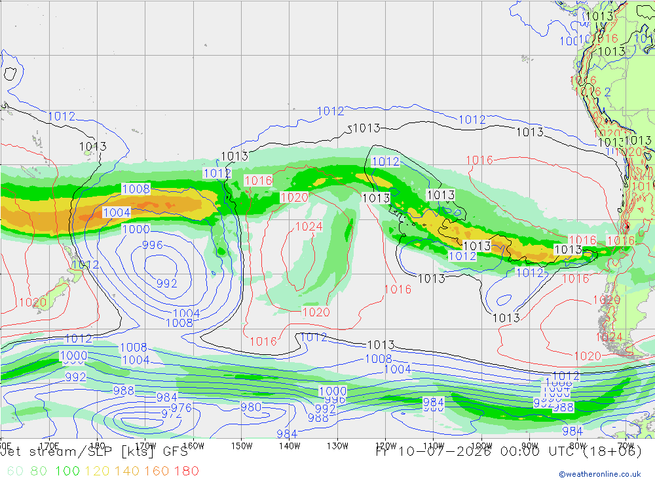Screen dimensions: 655x480
Task: Select the legend value 140
Action: click(127, 471)
